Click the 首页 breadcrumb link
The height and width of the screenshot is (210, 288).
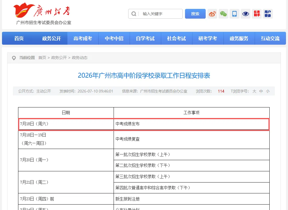coord(42,58)
